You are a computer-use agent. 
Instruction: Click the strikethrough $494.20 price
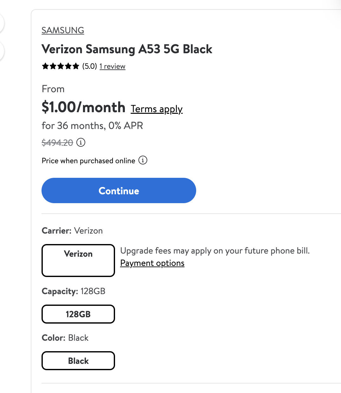[57, 143]
